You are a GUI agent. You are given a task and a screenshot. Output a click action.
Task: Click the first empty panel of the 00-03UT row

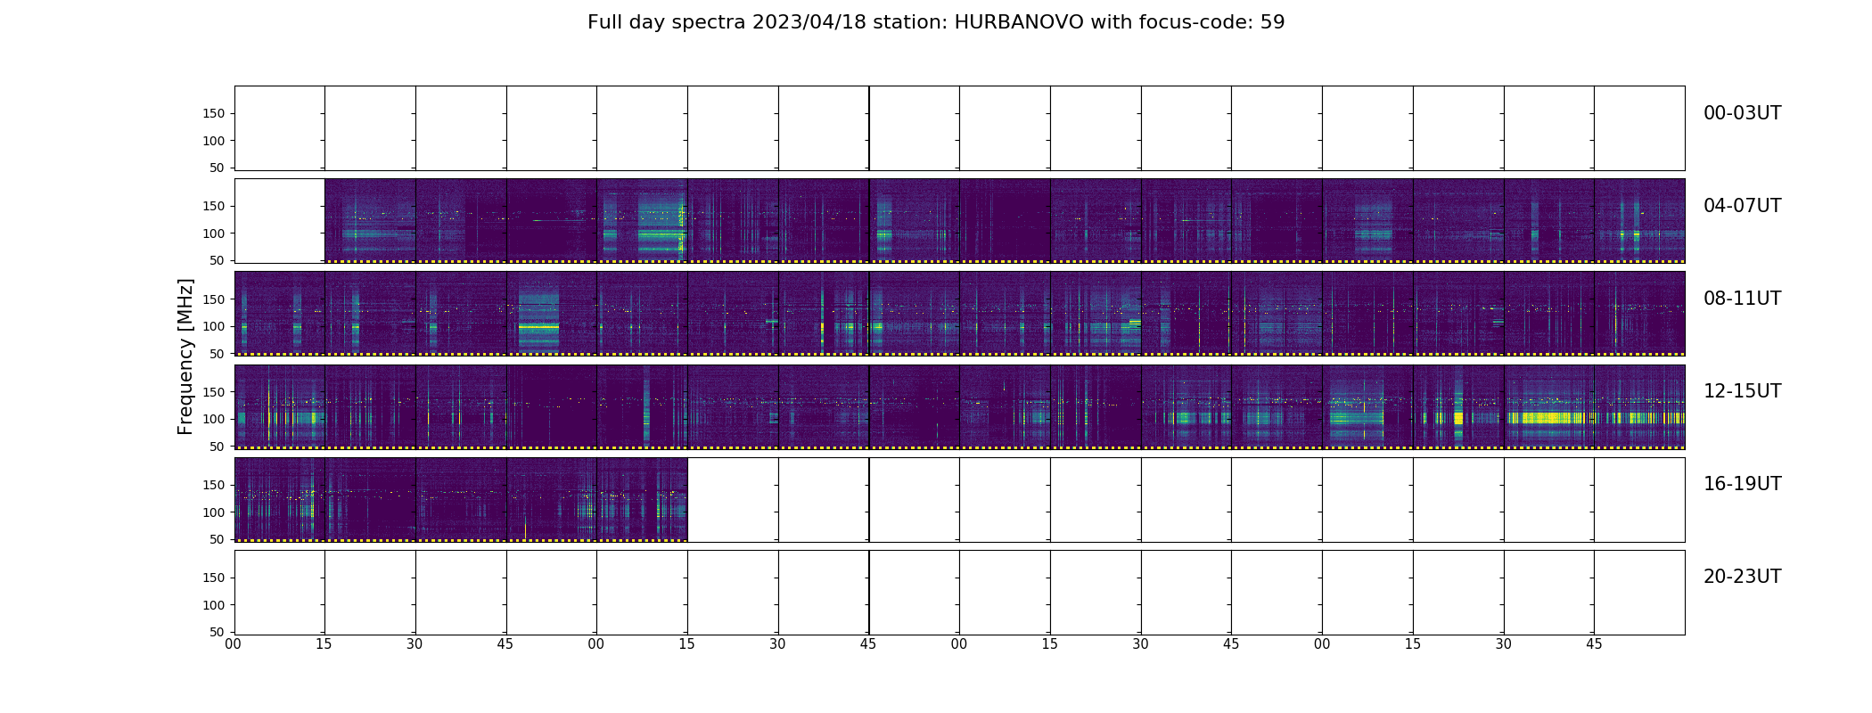pyautogui.click(x=280, y=128)
